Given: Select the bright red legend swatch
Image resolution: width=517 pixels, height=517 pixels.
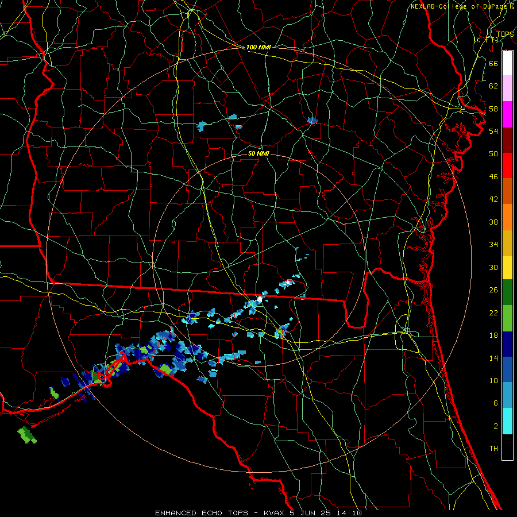Looking at the screenshot, I should (x=507, y=165).
